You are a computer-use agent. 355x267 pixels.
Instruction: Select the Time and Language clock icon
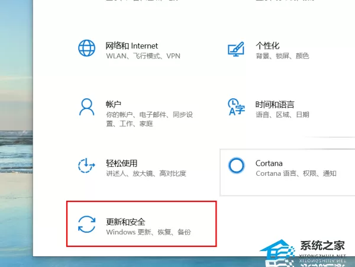pyautogui.click(x=236, y=107)
